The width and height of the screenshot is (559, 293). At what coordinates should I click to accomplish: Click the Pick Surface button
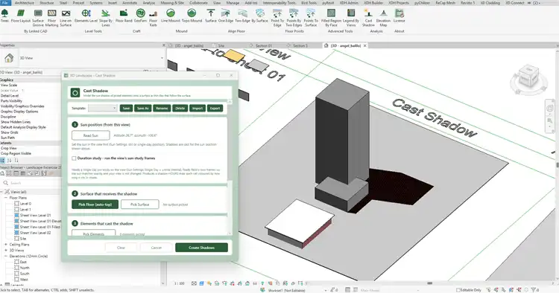140,205
